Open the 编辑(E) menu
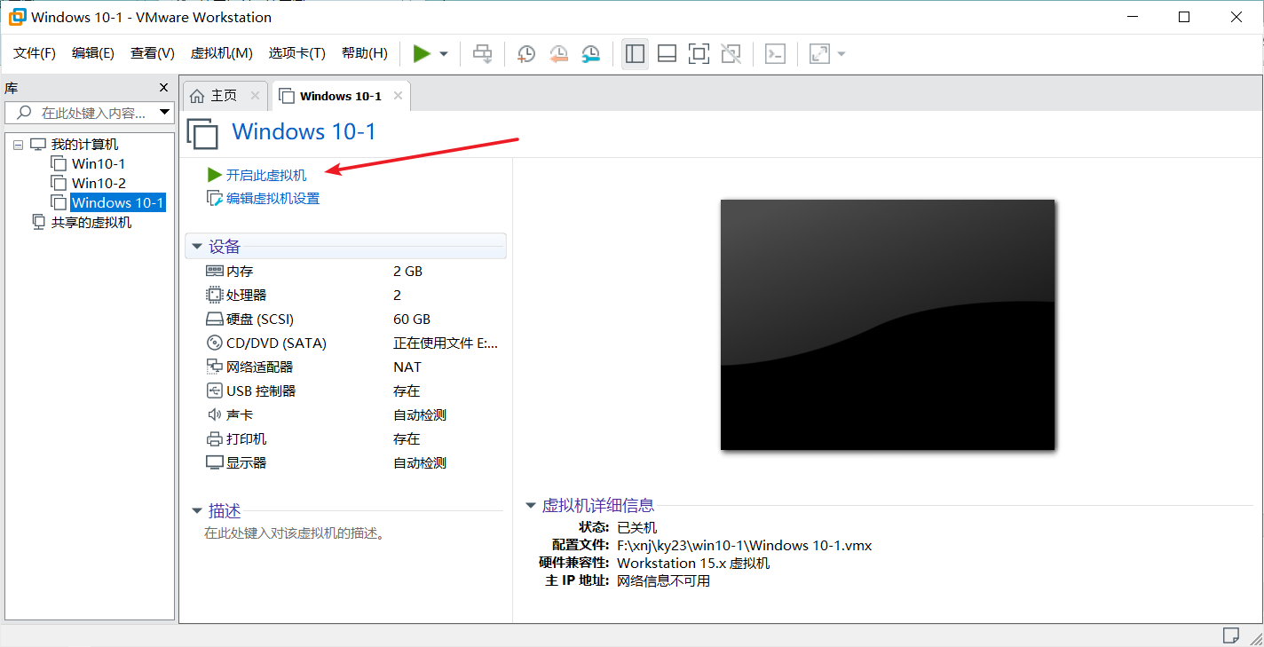1264x647 pixels. (x=93, y=53)
